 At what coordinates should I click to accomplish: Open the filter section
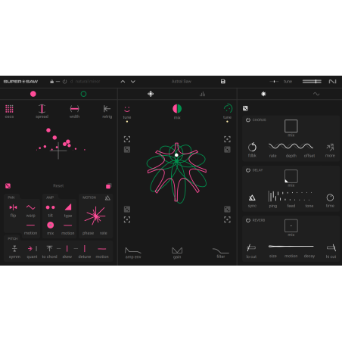[x=221, y=253]
